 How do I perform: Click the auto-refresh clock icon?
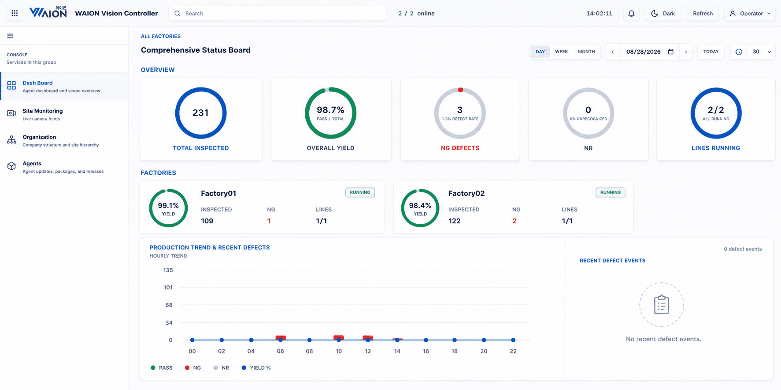[x=739, y=52]
